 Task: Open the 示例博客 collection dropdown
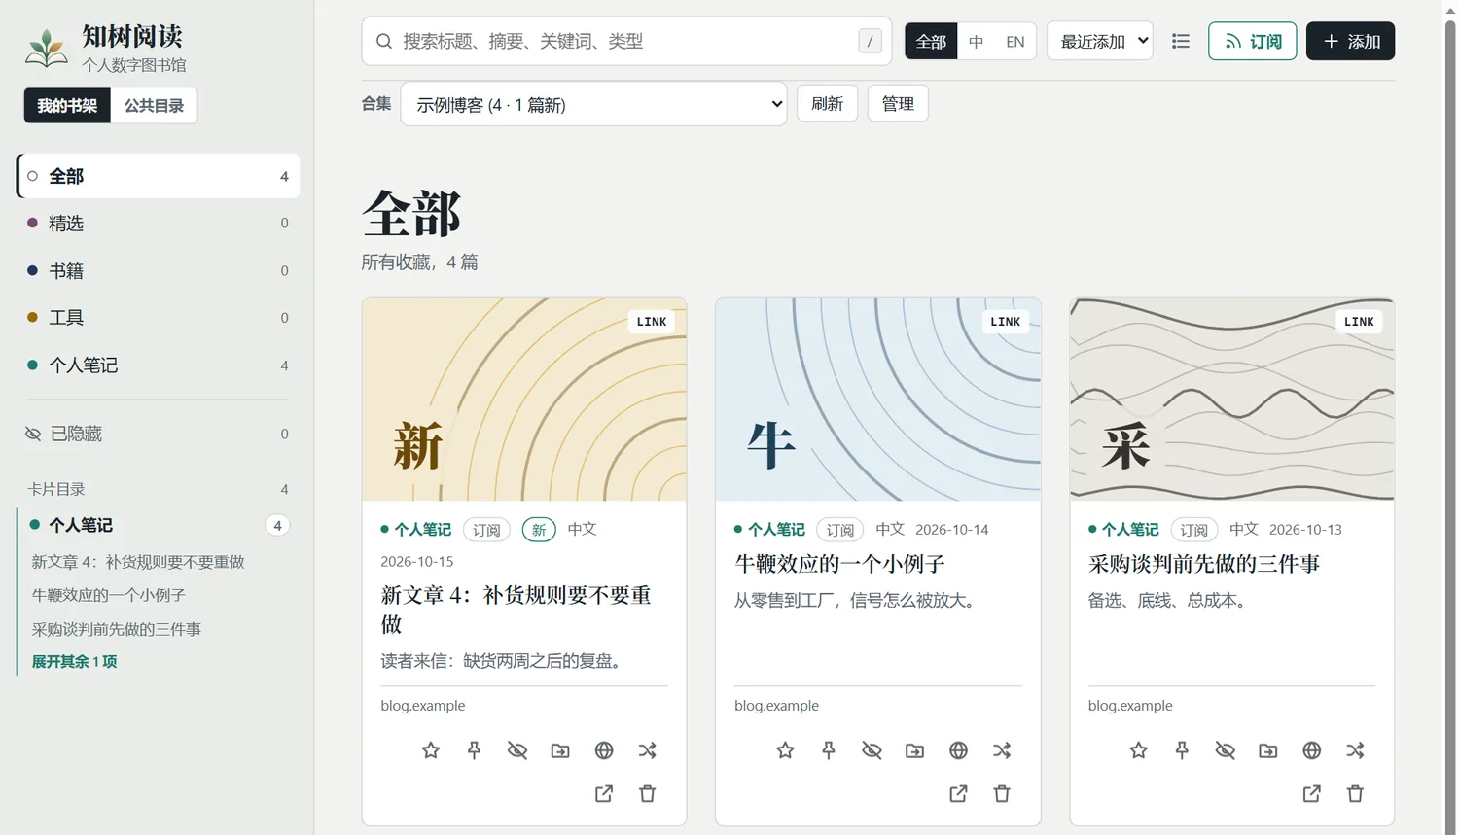593,104
